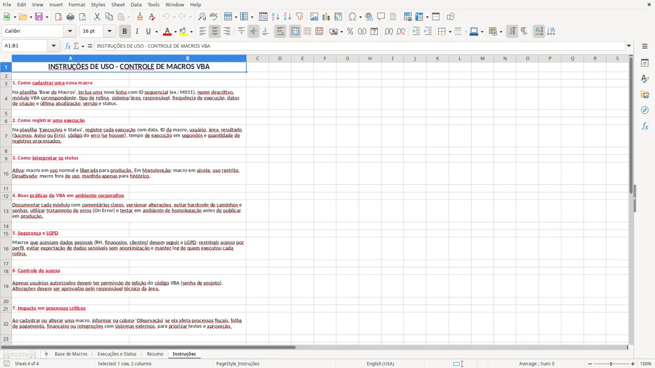Insert a comment
655x368 pixels.
click(381, 17)
